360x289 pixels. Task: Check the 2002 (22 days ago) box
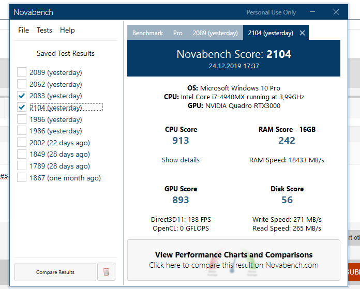[x=22, y=143]
